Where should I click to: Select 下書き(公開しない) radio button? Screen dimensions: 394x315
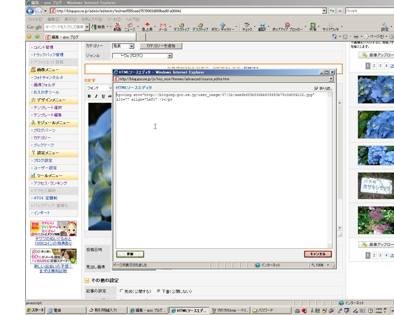[x=159, y=291]
